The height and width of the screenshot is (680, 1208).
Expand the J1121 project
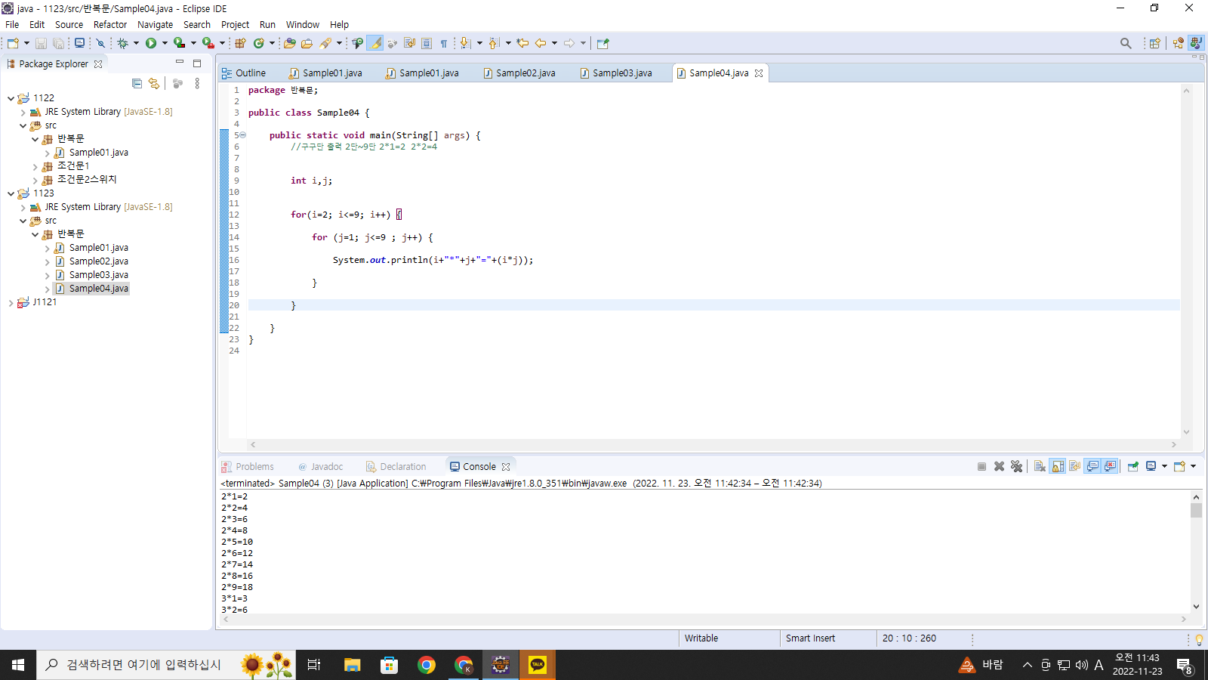click(11, 302)
